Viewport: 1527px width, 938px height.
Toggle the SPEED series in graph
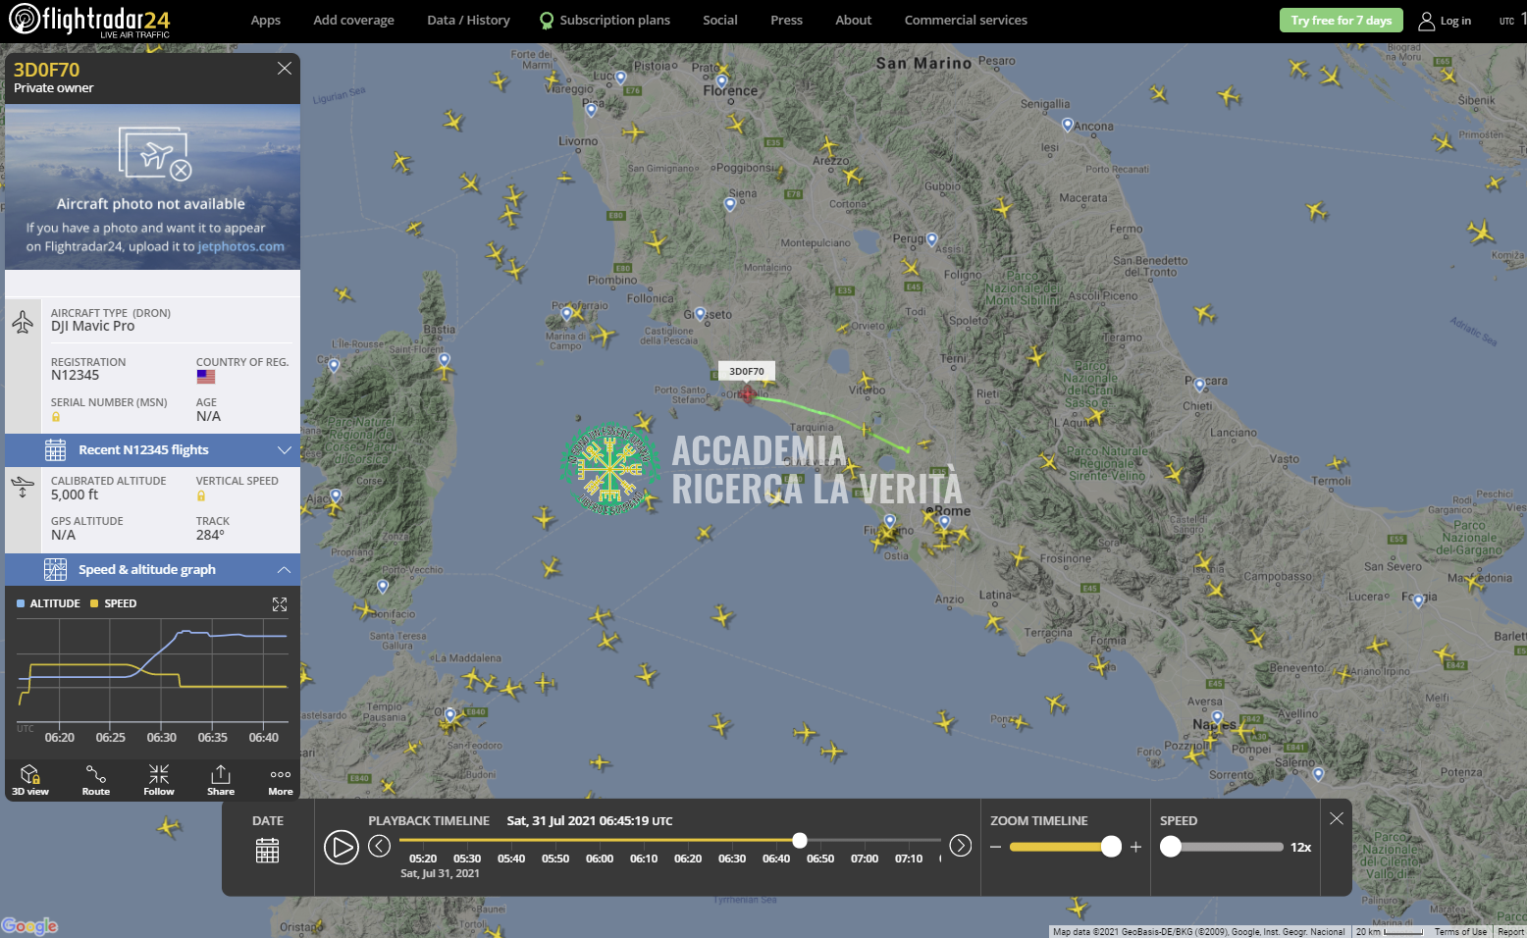[114, 603]
